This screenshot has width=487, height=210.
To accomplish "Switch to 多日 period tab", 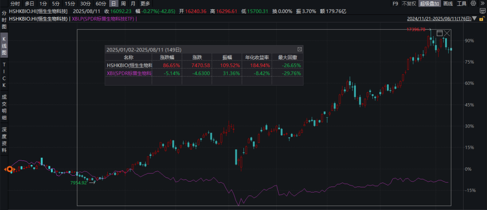I will (x=30, y=4).
